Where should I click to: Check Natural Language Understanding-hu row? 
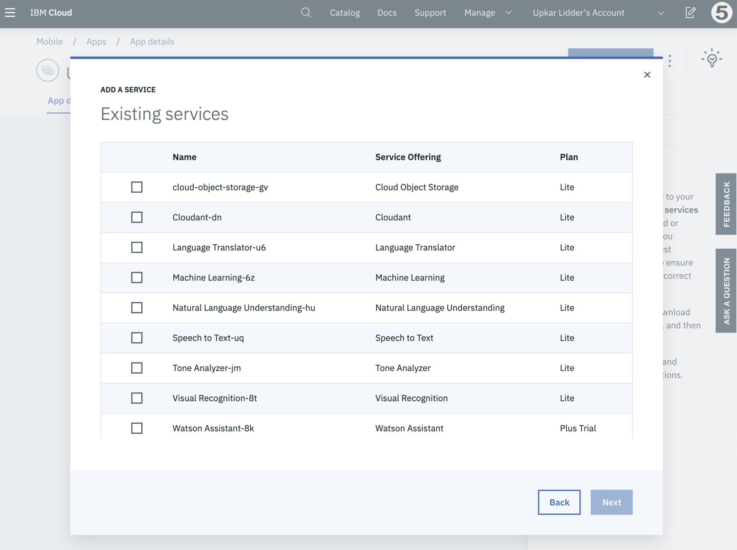pos(137,308)
